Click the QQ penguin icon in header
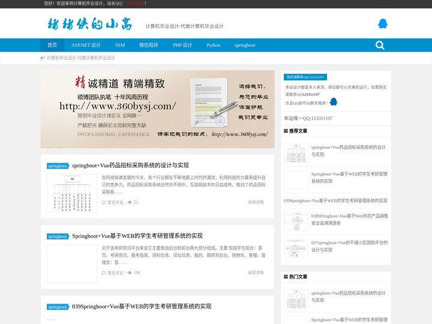Viewport: 432px width, 324px height. tap(382, 23)
